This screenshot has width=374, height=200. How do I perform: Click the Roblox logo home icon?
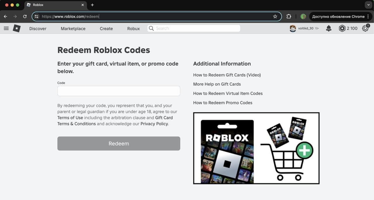click(x=17, y=28)
